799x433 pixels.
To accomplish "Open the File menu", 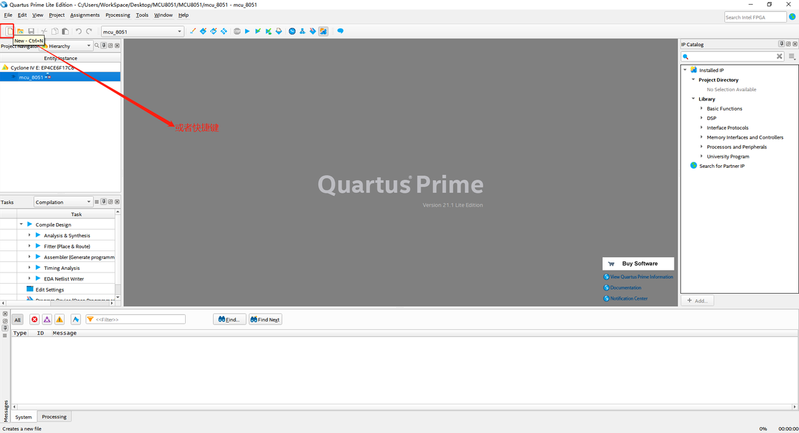I will (8, 15).
